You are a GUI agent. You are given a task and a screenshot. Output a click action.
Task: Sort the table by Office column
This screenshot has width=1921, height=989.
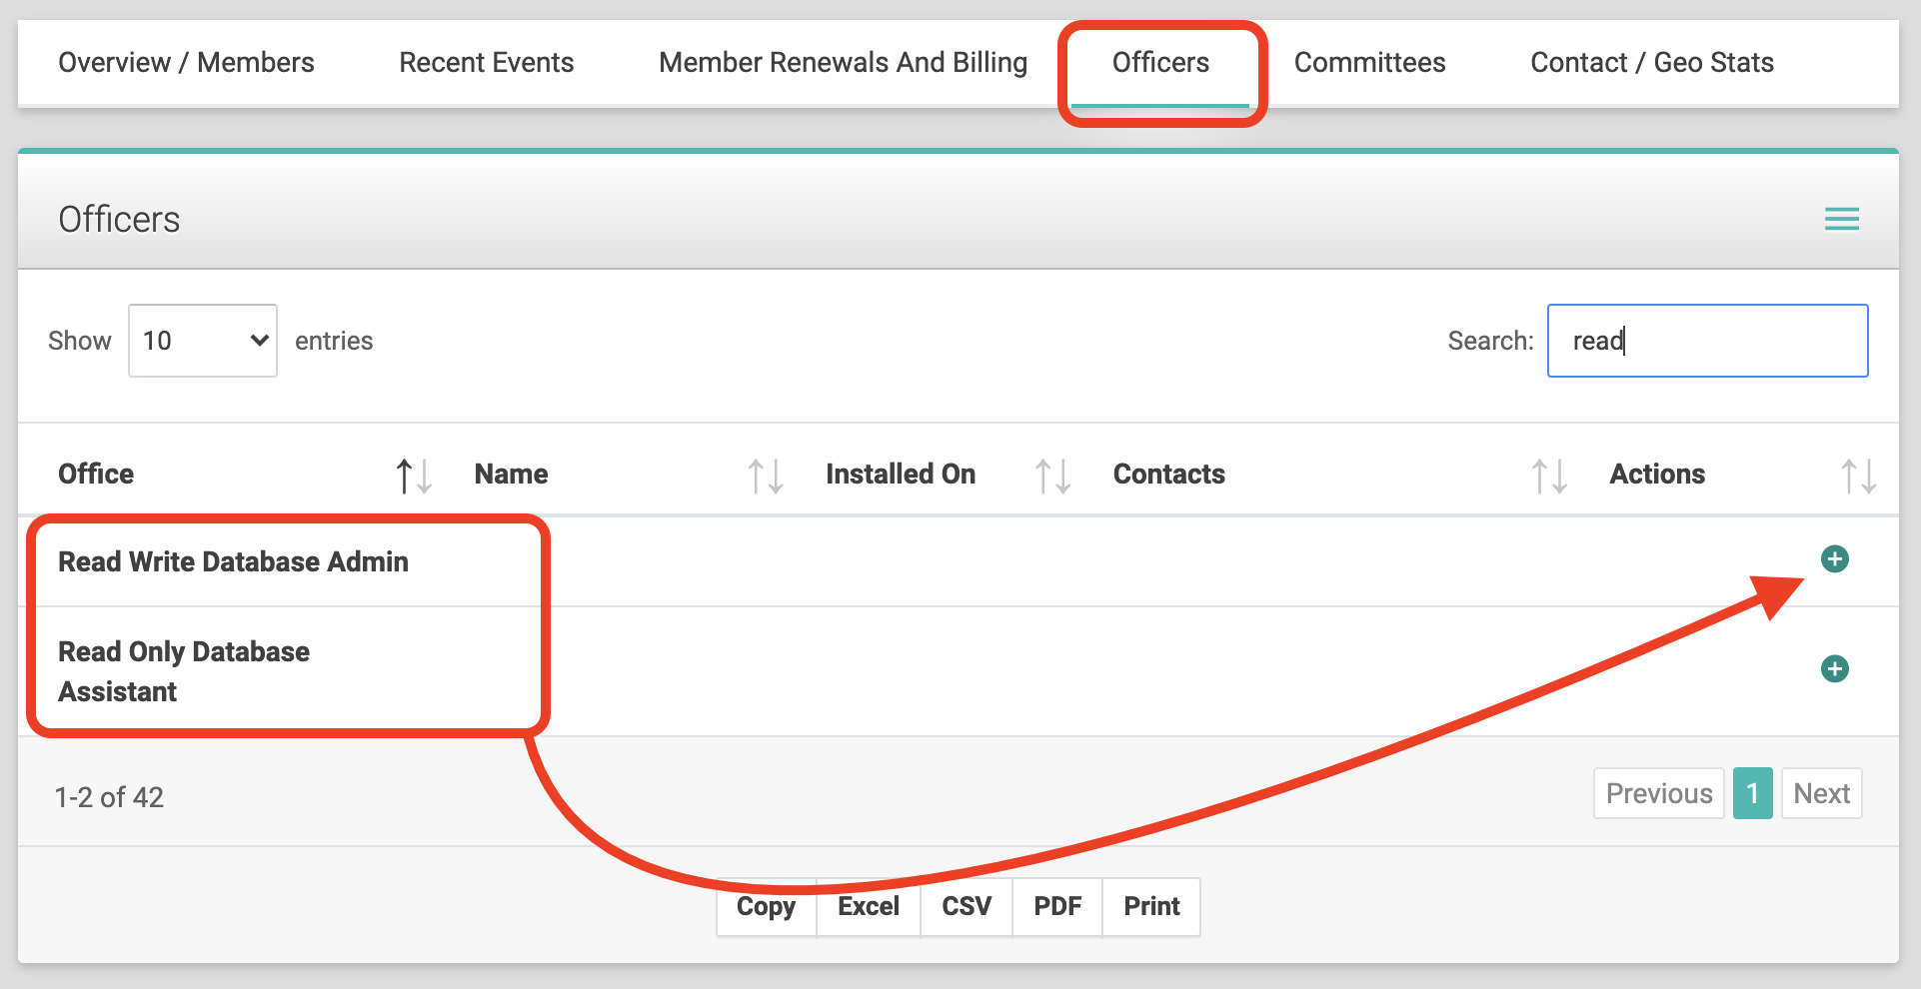coord(413,476)
